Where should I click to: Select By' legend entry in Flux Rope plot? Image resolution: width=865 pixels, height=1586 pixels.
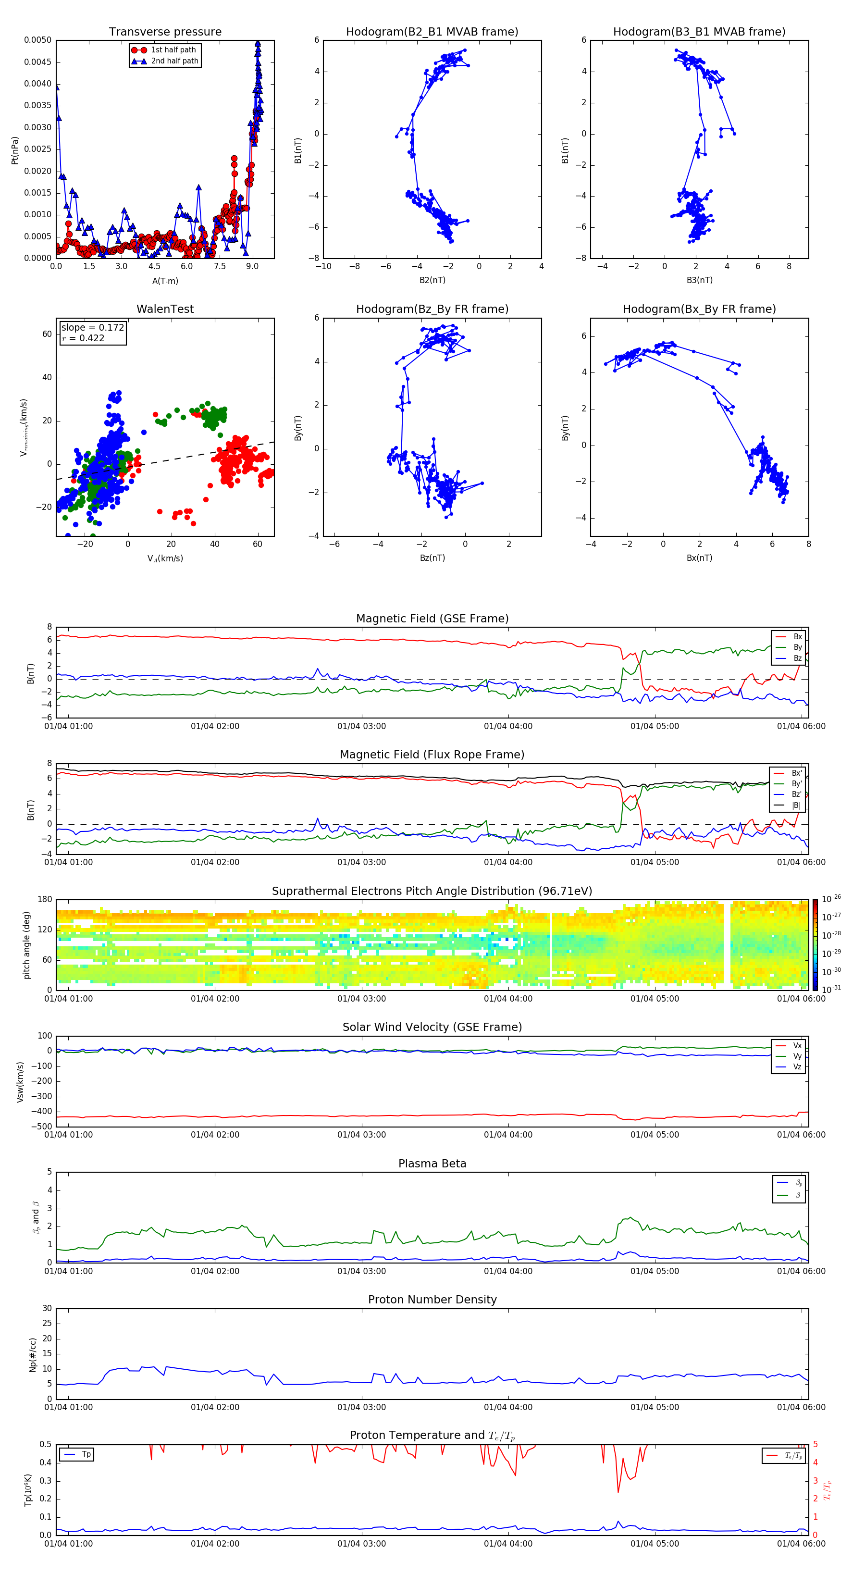[788, 784]
